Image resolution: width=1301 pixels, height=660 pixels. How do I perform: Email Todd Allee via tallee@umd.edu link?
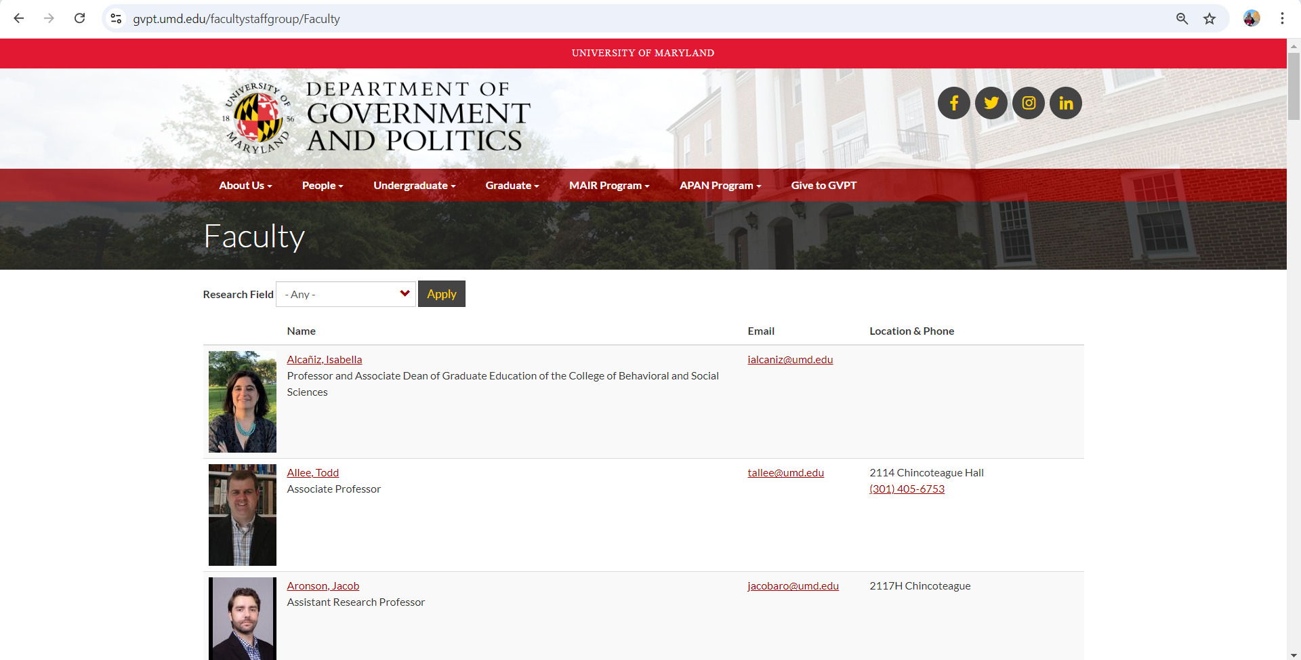click(785, 473)
